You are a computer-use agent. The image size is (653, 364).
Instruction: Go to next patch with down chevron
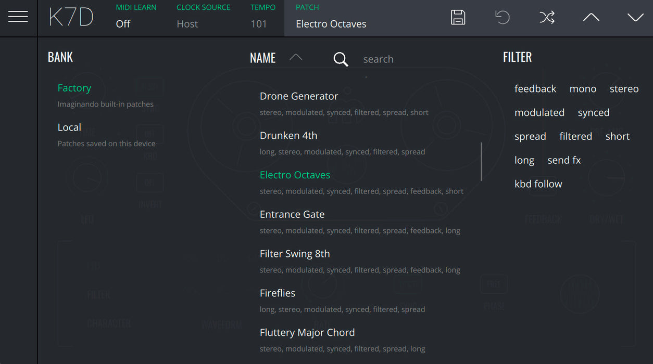pyautogui.click(x=635, y=17)
